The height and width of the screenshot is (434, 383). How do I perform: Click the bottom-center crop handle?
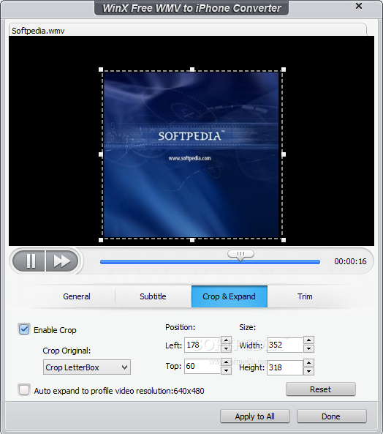click(x=192, y=240)
